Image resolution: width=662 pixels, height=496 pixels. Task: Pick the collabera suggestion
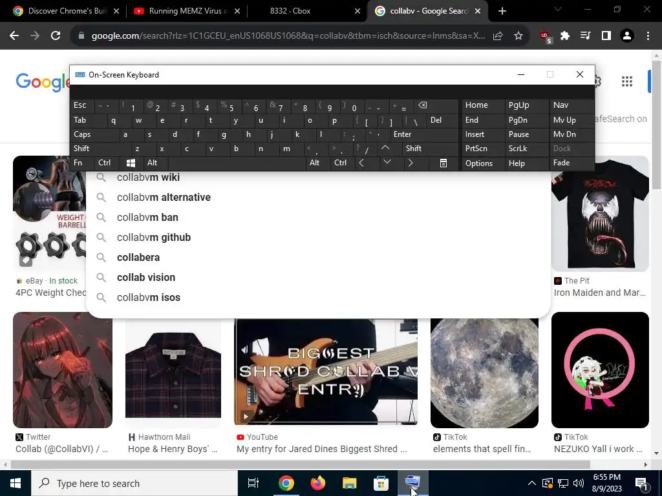(318, 257)
